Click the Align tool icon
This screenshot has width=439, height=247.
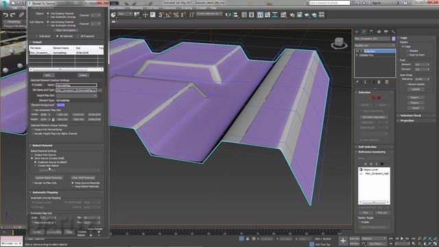tap(235, 15)
